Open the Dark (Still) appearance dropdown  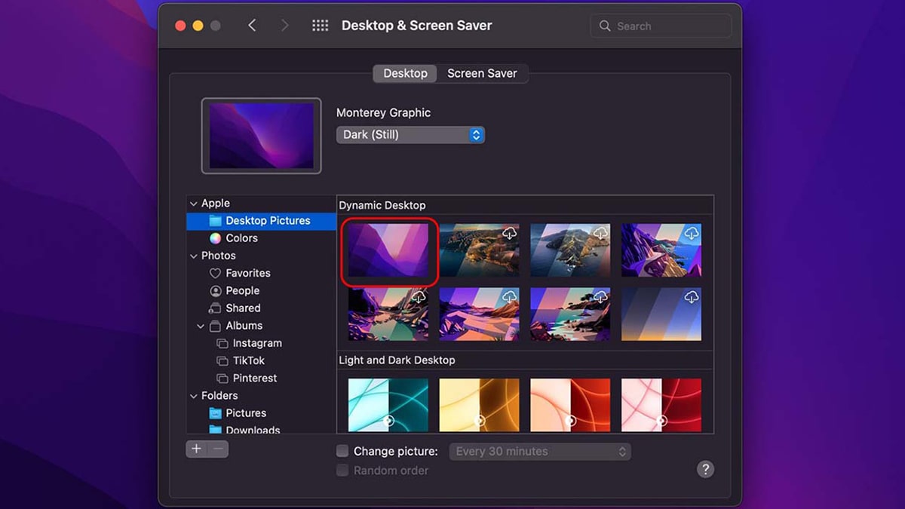[x=410, y=135]
